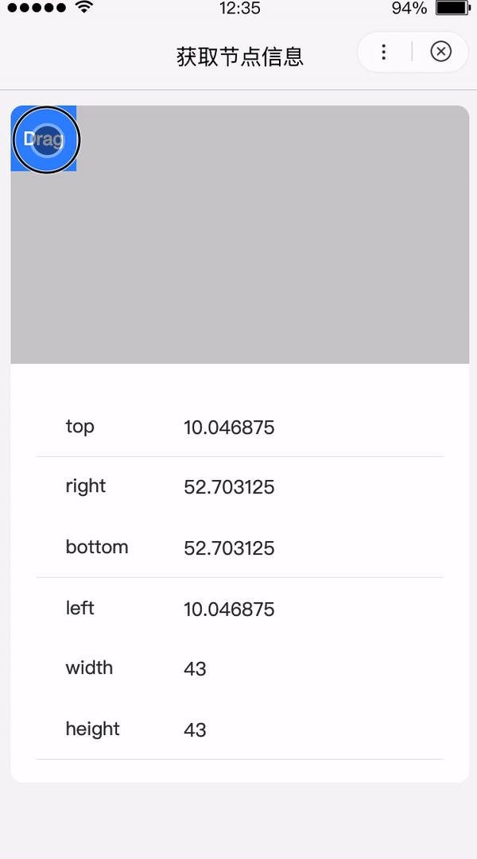Select the top label row

pyautogui.click(x=79, y=427)
